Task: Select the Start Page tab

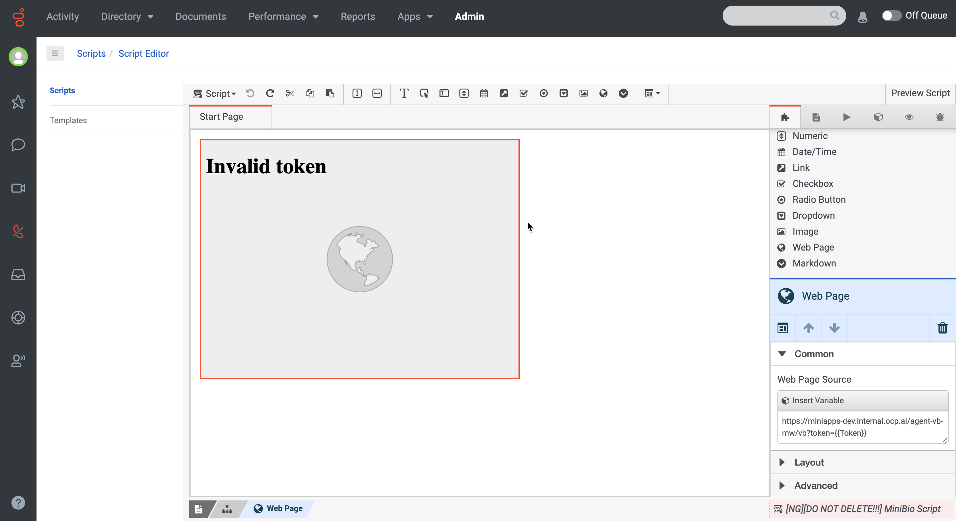Action: 221,116
